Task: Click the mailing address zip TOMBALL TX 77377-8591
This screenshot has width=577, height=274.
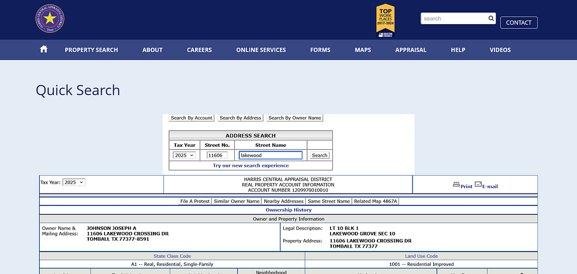Action: pos(118,239)
